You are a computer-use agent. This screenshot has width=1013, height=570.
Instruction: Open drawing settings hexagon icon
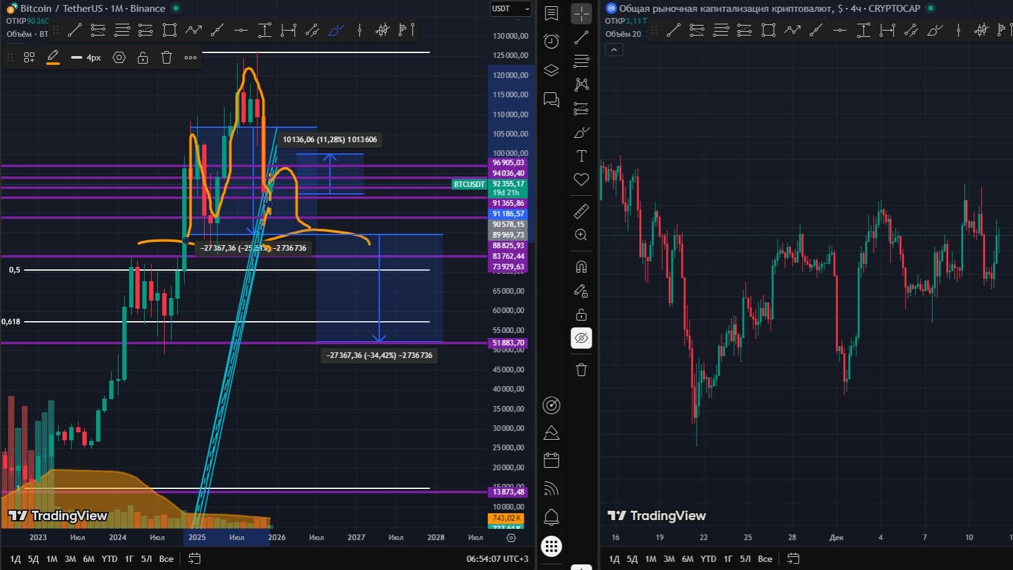[x=119, y=57]
